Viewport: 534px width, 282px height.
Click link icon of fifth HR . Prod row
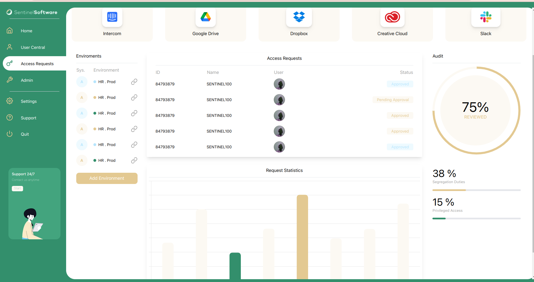click(x=134, y=145)
